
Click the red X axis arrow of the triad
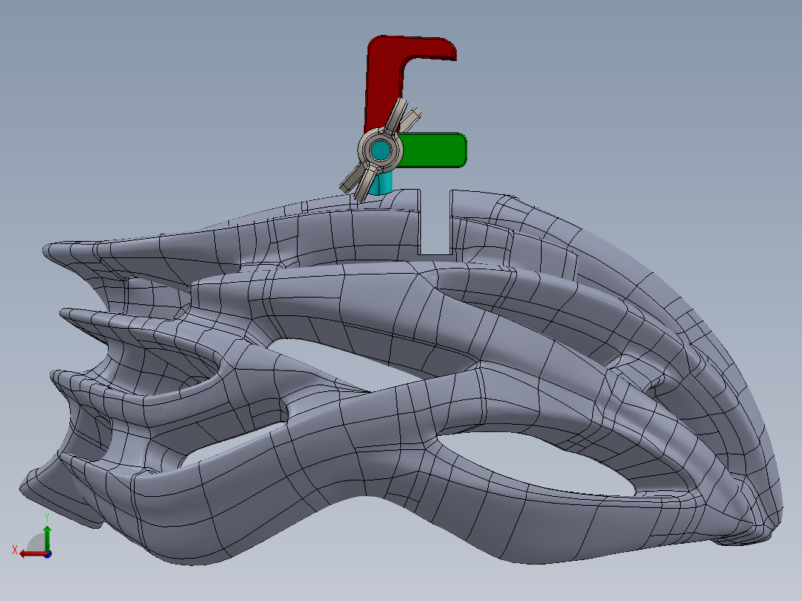tap(32, 554)
